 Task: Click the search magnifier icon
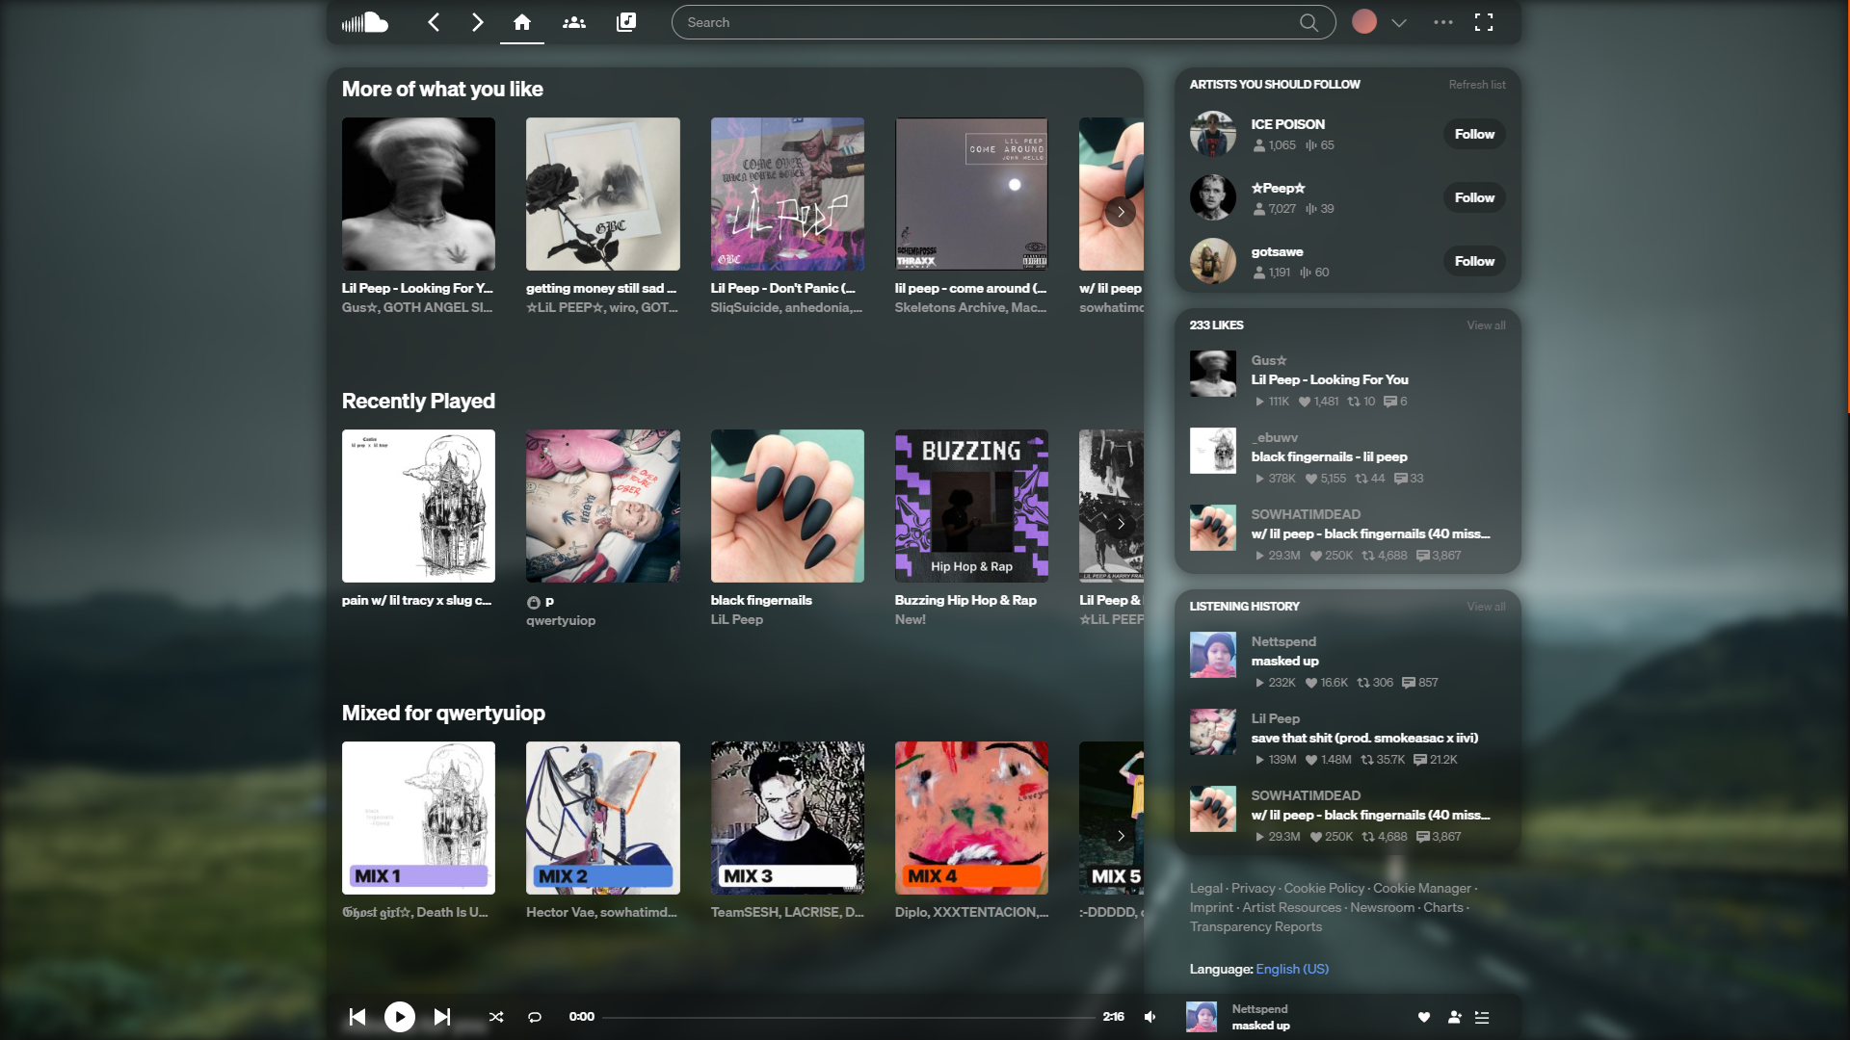[x=1308, y=22]
